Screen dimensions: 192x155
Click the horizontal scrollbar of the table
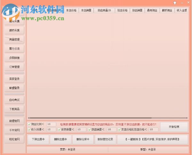point(108,118)
